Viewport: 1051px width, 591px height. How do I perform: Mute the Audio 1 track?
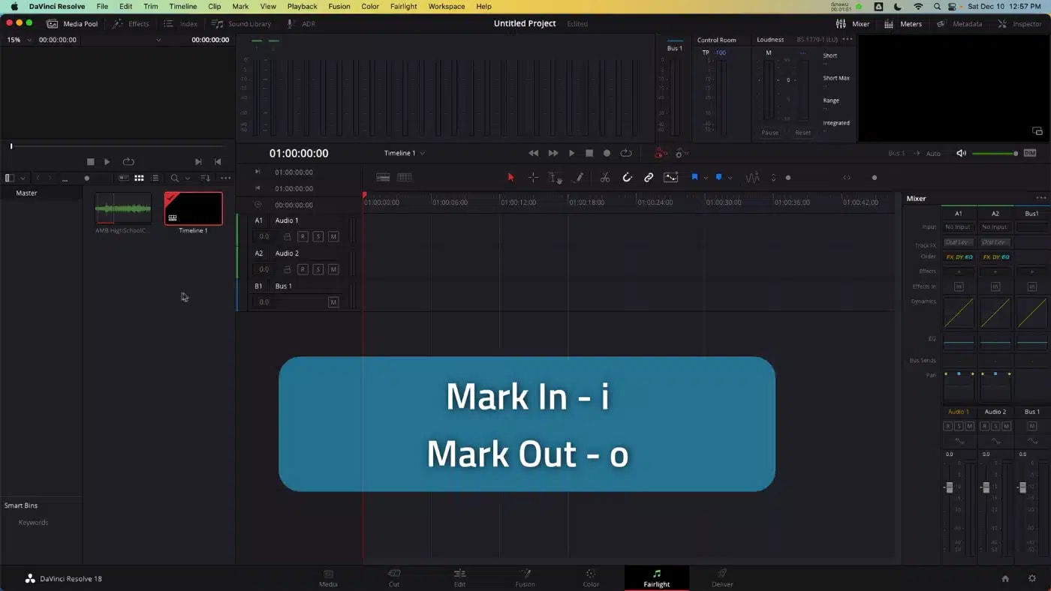tap(333, 236)
